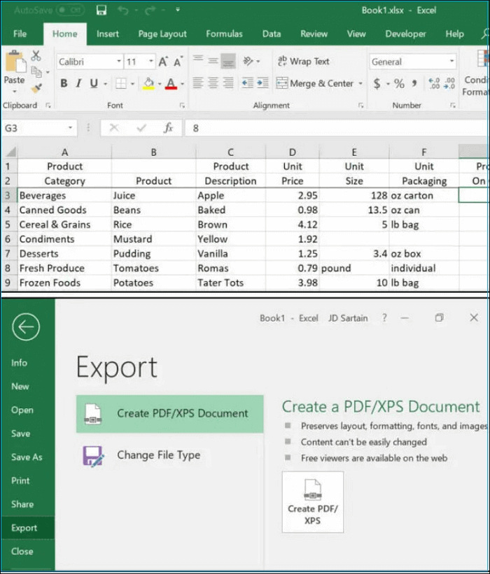Decrease decimal places
Screen dimensions: 490x574
(449, 83)
